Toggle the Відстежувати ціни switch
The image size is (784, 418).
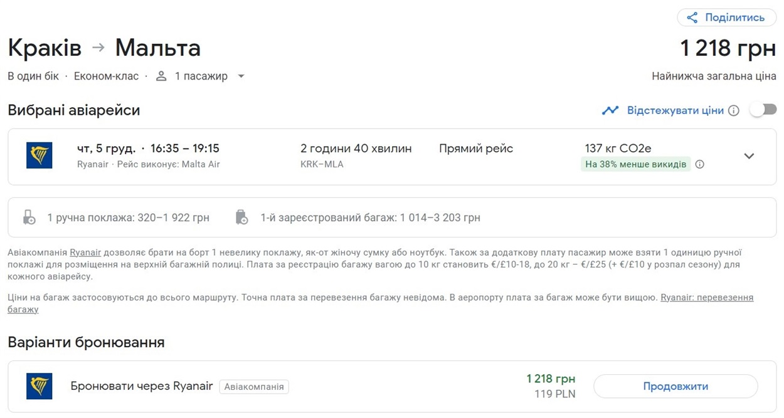(x=763, y=110)
